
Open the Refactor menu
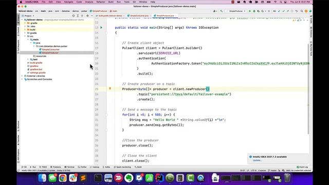point(101,2)
